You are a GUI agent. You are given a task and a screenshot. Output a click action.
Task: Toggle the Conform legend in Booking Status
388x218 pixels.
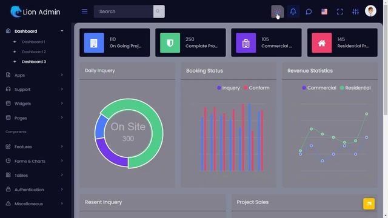256,88
